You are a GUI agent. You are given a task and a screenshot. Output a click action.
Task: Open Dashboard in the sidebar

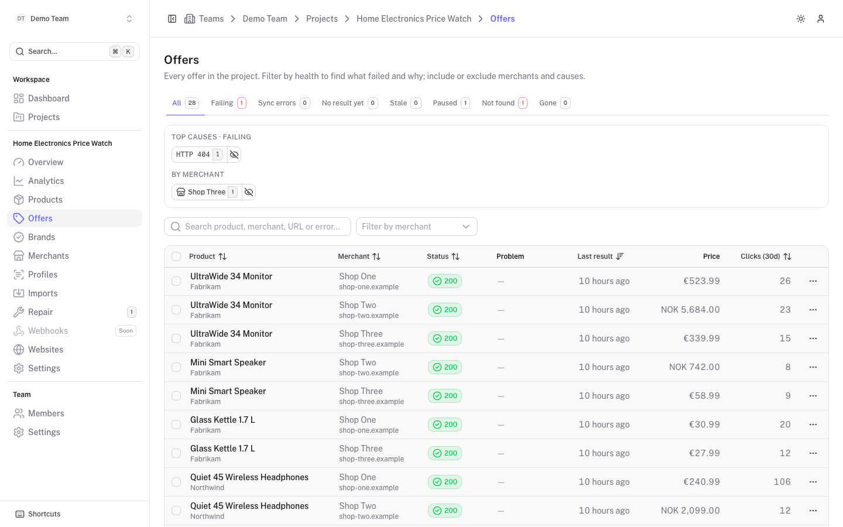[x=74, y=98]
